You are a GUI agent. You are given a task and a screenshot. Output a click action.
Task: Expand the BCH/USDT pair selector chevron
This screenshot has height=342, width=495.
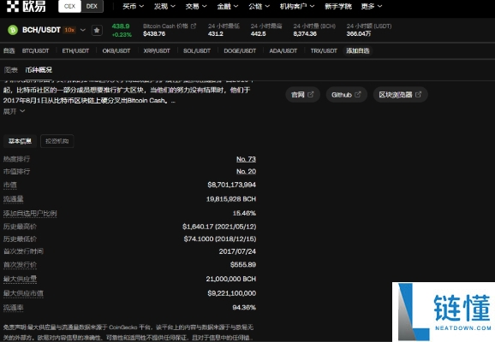pos(83,30)
